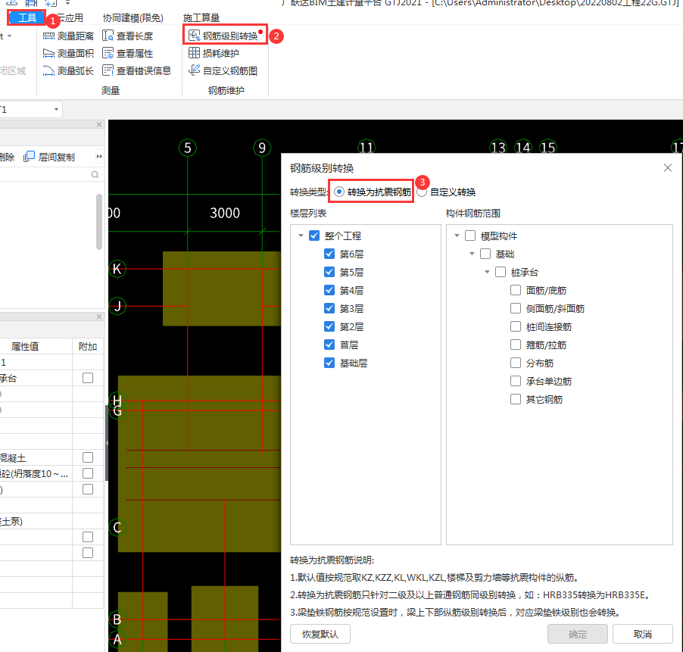Screen dimensions: 683x652
Task: Open 自定义钢筋图 tool
Action: pos(223,71)
